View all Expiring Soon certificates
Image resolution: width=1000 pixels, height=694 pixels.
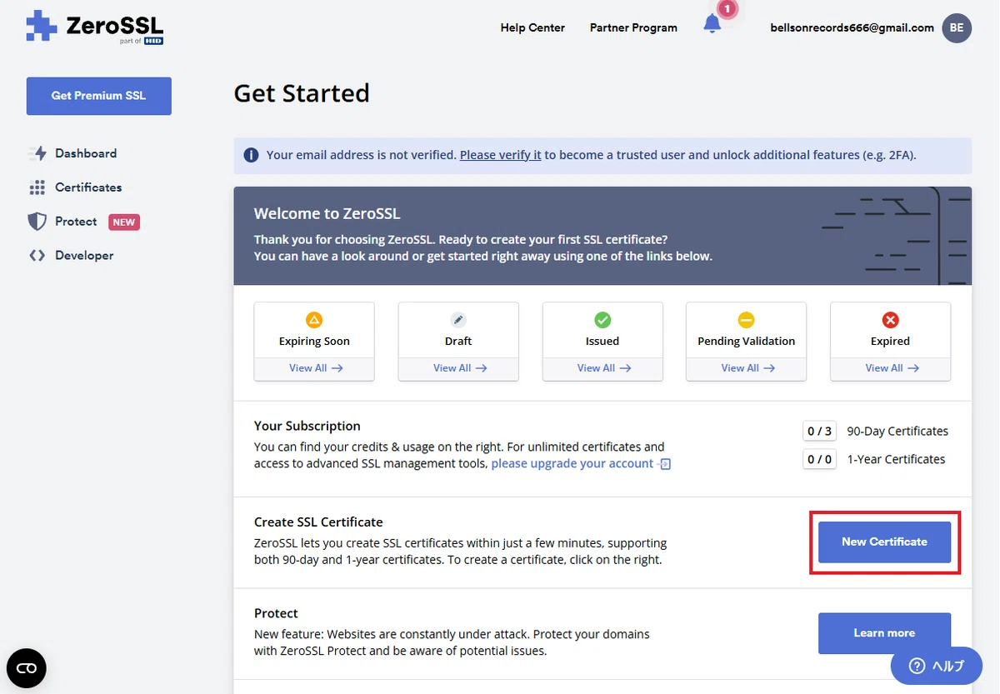pos(314,368)
